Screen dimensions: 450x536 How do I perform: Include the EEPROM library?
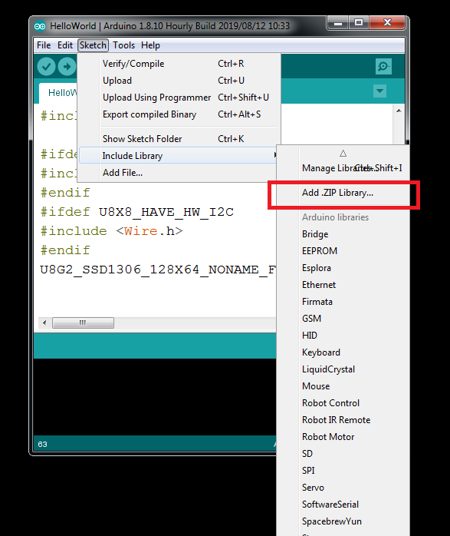343,251
